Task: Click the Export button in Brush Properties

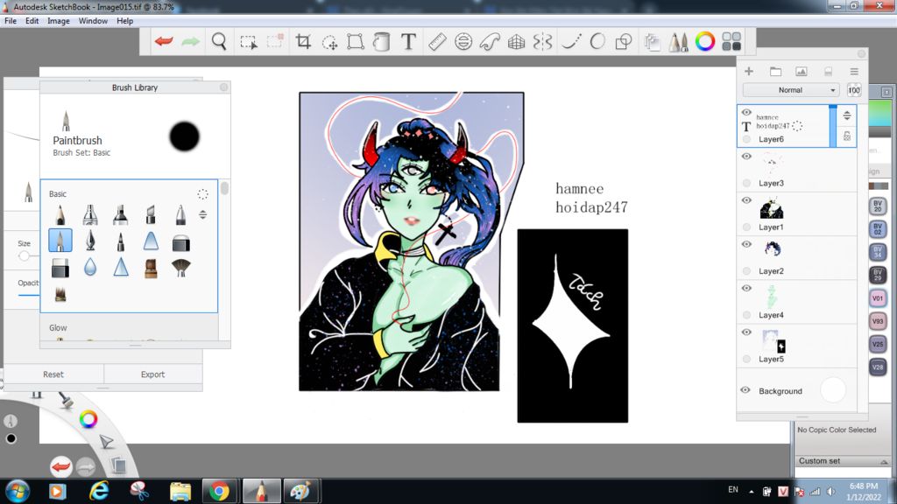Action: (152, 374)
